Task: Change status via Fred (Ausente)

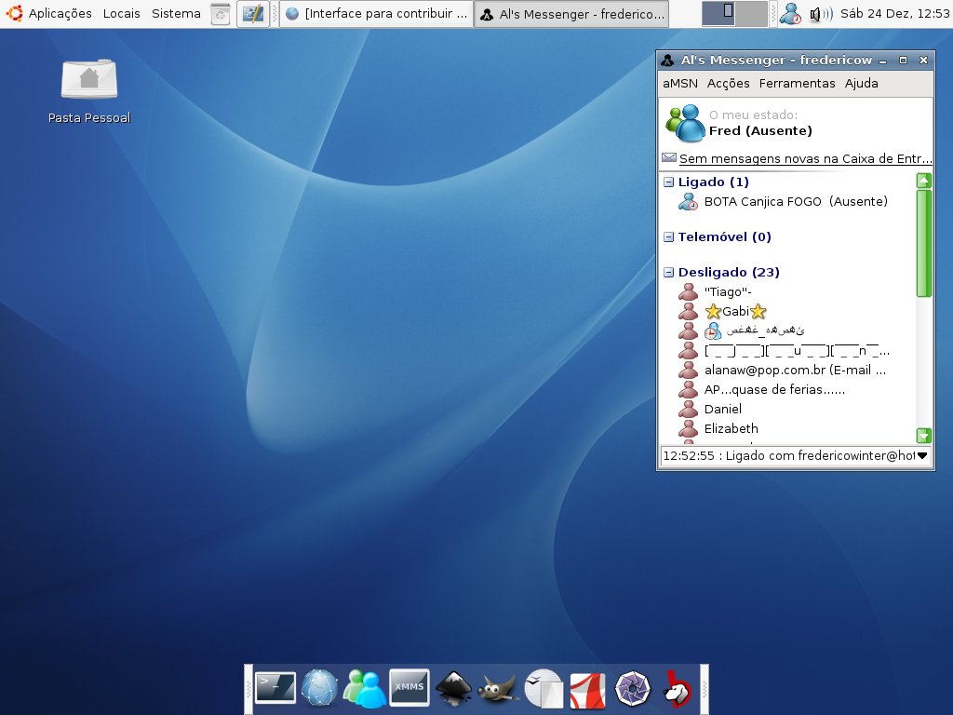Action: pos(760,130)
